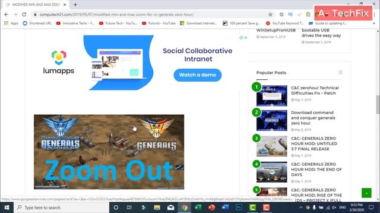The width and height of the screenshot is (380, 213).
Task: Click ENG language indicator
Action: click(342, 208)
